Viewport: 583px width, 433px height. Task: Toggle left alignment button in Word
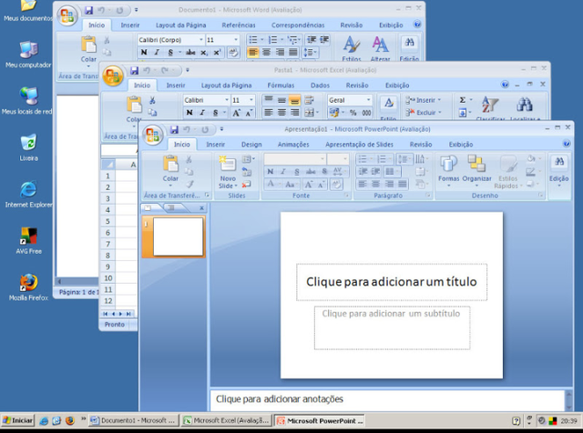tap(253, 53)
